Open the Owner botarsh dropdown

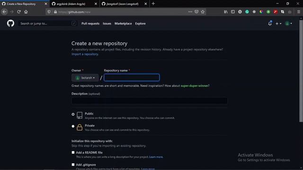85,77
